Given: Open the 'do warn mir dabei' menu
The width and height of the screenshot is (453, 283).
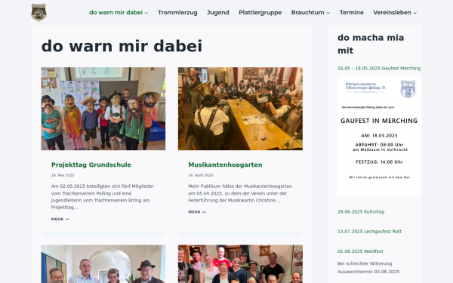Looking at the screenshot, I should coord(116,12).
